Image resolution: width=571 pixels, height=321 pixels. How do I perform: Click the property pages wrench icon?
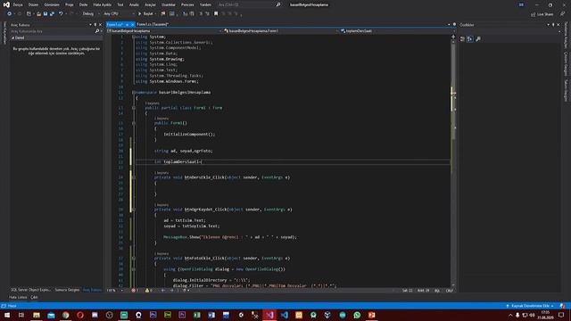(x=478, y=39)
